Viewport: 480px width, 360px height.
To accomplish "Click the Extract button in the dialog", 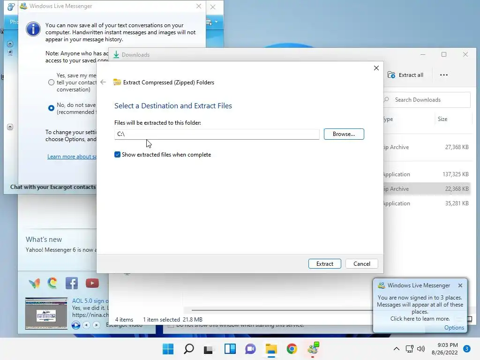I will click(324, 263).
